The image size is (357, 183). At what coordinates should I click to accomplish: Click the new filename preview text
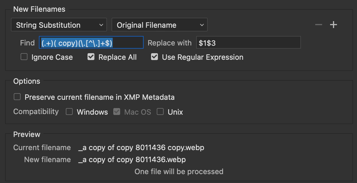pyautogui.click(x=132, y=160)
